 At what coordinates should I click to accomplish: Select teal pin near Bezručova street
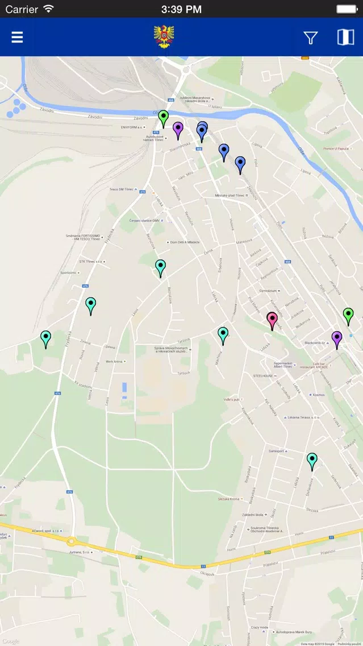[x=161, y=268]
